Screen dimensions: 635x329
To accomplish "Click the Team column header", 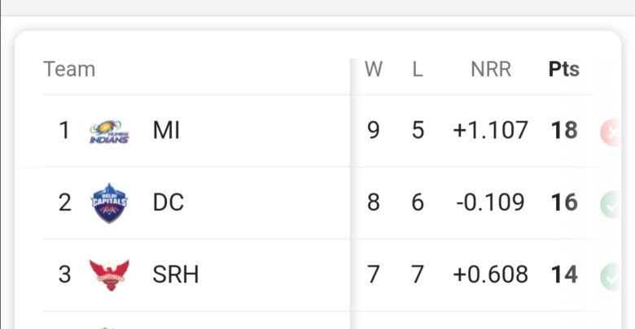I will click(69, 69).
